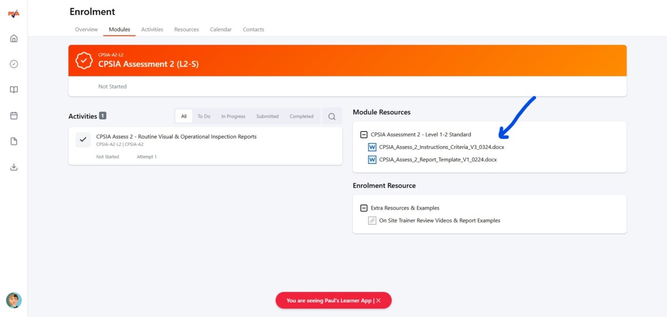
Task: Open the Contacts tab
Action: [x=253, y=29]
